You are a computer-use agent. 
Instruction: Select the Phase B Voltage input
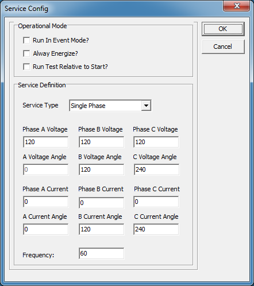click(101, 142)
